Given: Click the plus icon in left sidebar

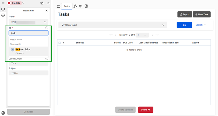Looking at the screenshot, I should point(3,15).
